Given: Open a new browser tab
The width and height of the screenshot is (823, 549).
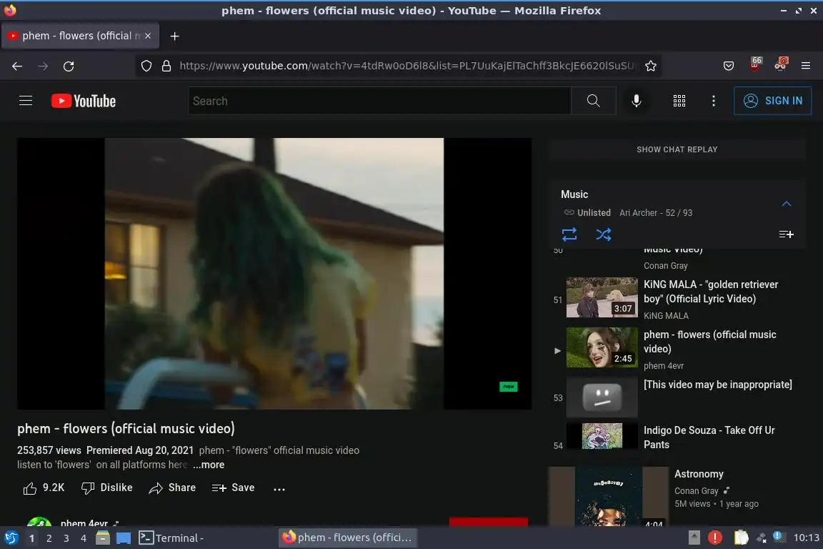Looking at the screenshot, I should click(175, 36).
